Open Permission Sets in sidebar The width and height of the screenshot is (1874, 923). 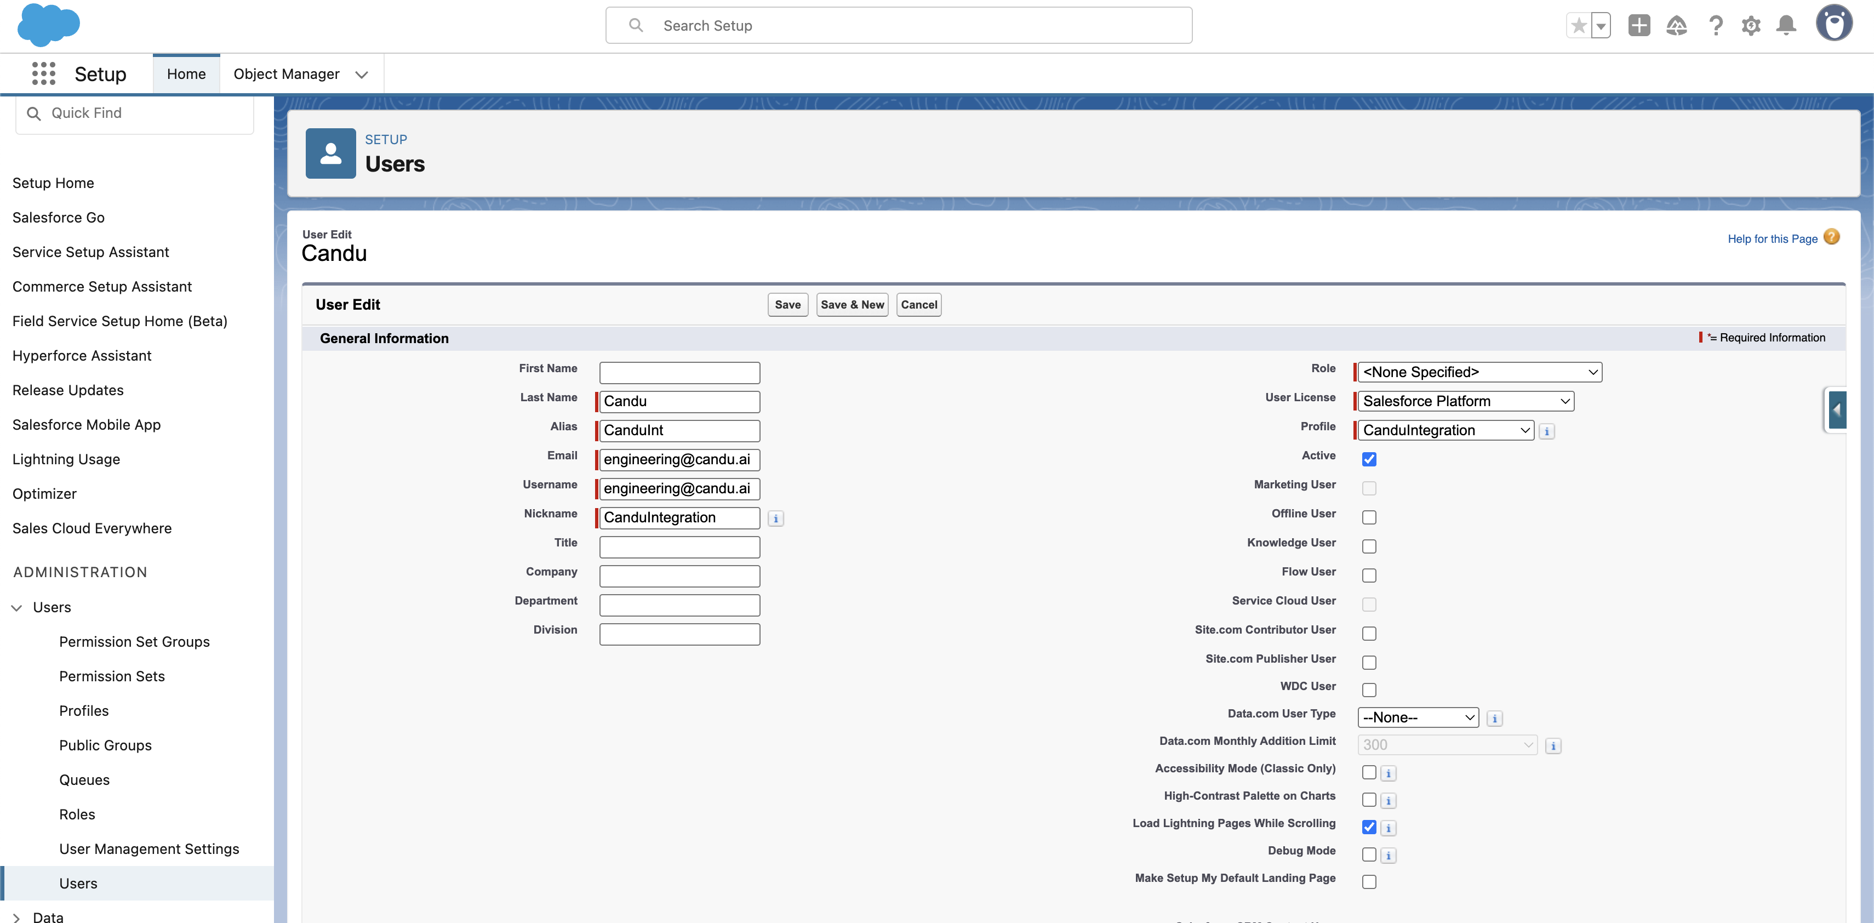tap(112, 676)
